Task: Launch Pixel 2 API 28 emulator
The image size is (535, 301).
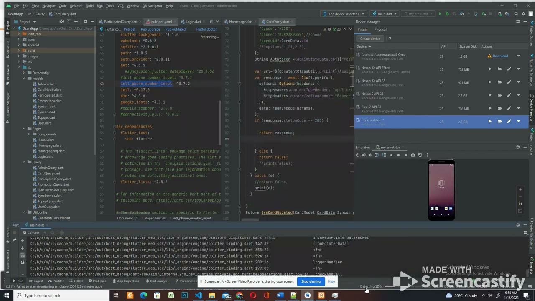Action: [490, 109]
